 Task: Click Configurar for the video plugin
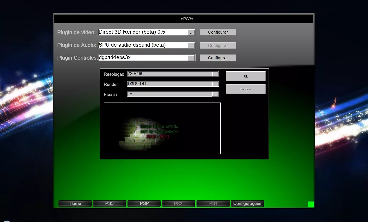coord(218,32)
